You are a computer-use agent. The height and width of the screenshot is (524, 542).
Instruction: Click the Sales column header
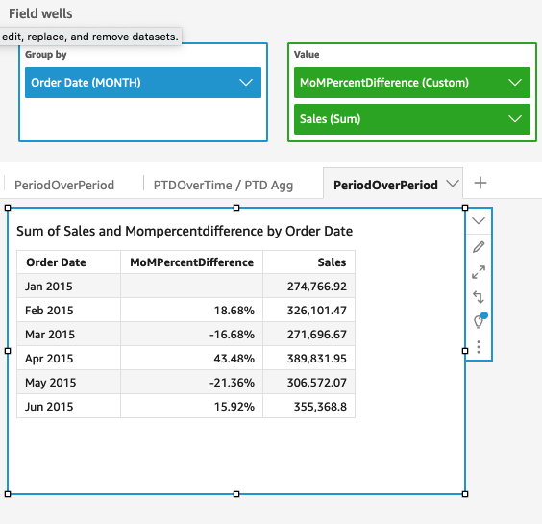pos(332,262)
